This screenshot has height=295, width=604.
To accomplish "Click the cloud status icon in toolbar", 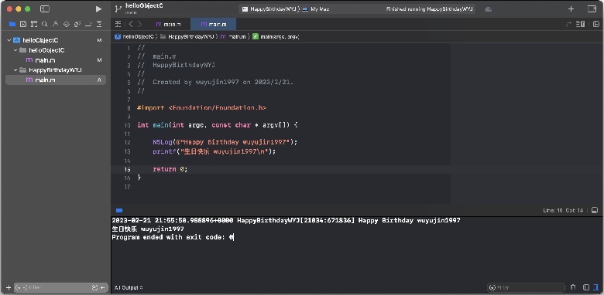I will (488, 8).
